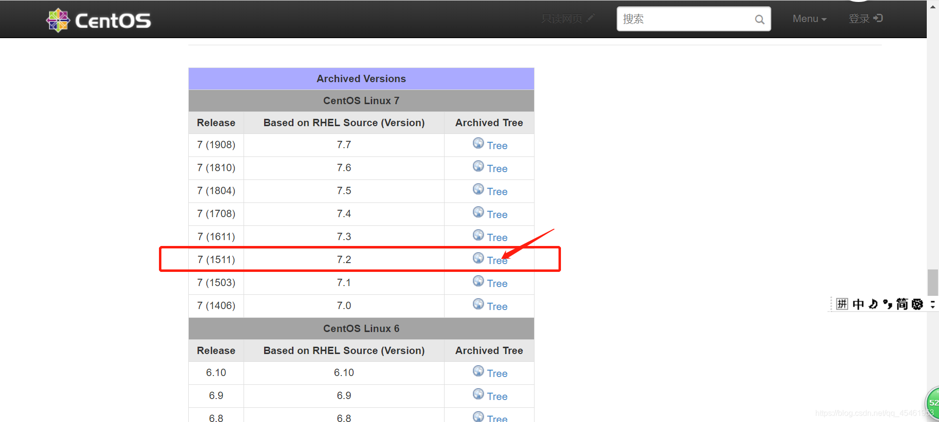Viewport: 939px width, 422px height.
Task: Click the Archived Versions table header
Action: [361, 79]
